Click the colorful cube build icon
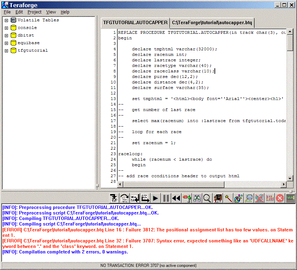 [239, 198]
